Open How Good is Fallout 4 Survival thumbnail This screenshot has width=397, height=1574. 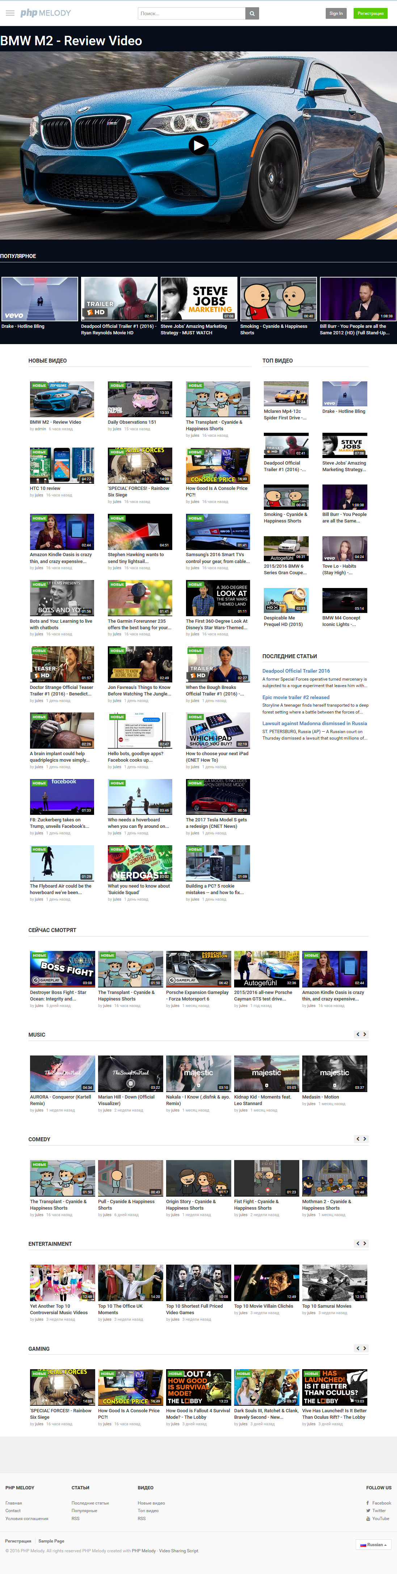tap(198, 1387)
